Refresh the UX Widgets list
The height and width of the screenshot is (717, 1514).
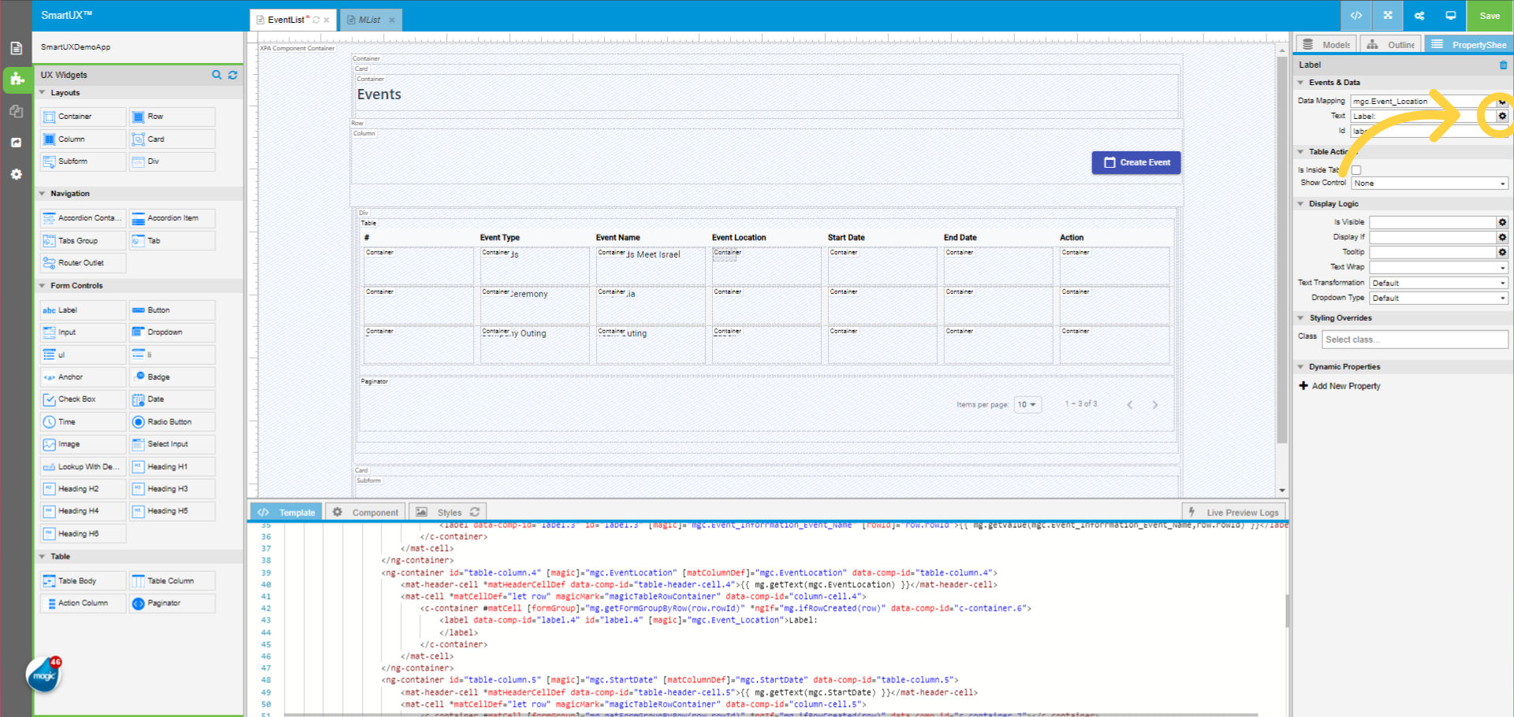tap(233, 75)
